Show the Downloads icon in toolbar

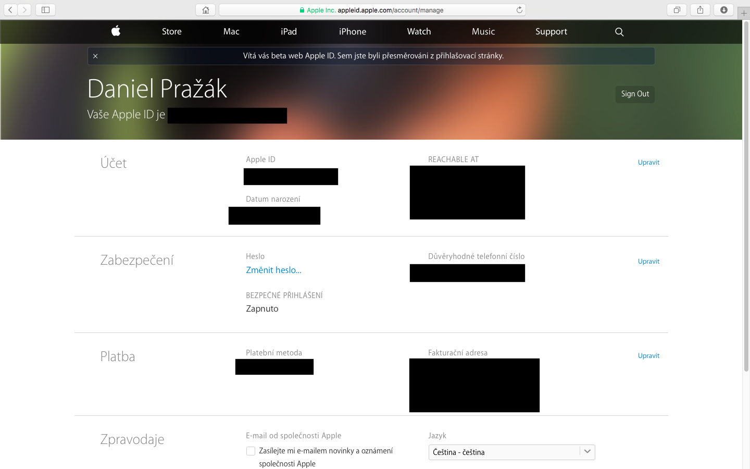tap(723, 10)
